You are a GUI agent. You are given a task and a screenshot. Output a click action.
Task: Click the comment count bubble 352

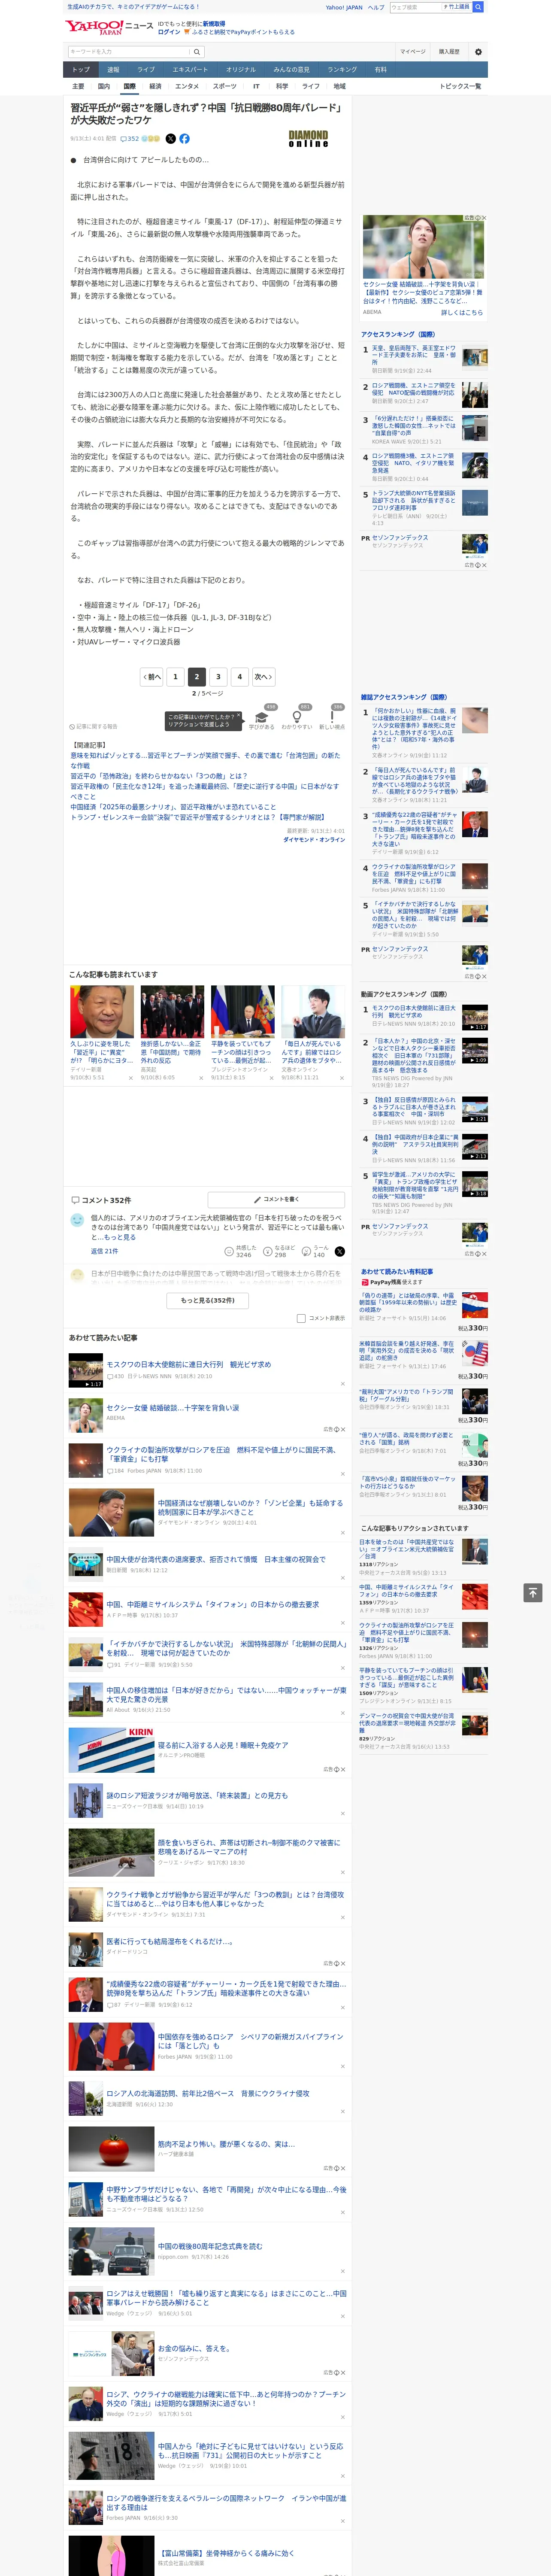(x=131, y=139)
